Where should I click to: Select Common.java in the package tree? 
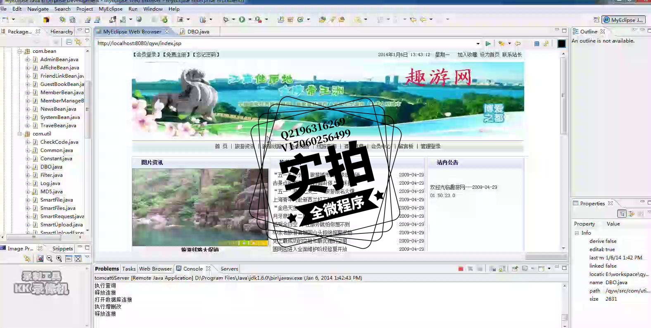(x=56, y=150)
